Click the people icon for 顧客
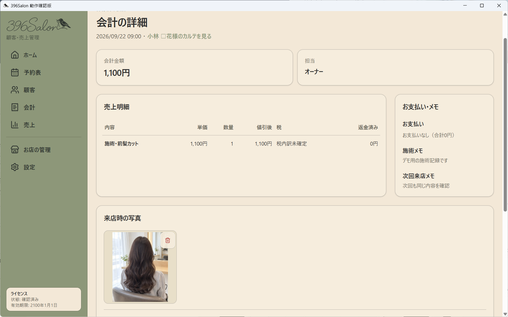Viewport: 508px width, 317px height. 15,90
